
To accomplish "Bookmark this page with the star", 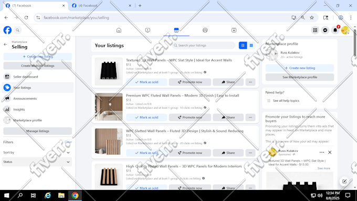I will click(312, 17).
